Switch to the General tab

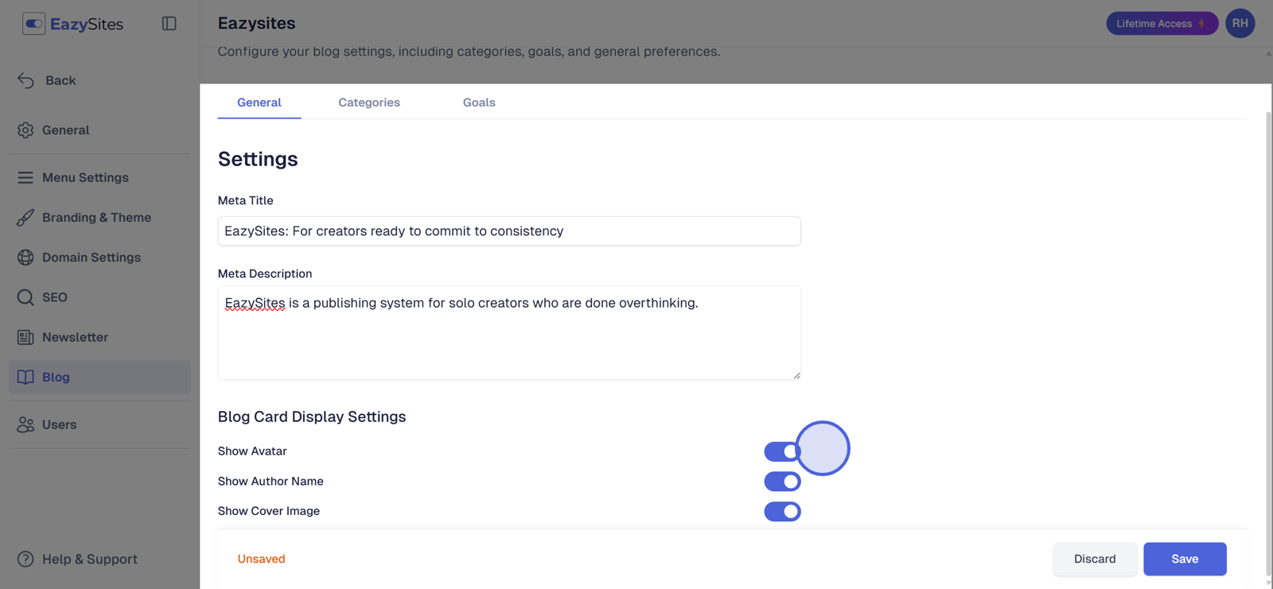(259, 103)
